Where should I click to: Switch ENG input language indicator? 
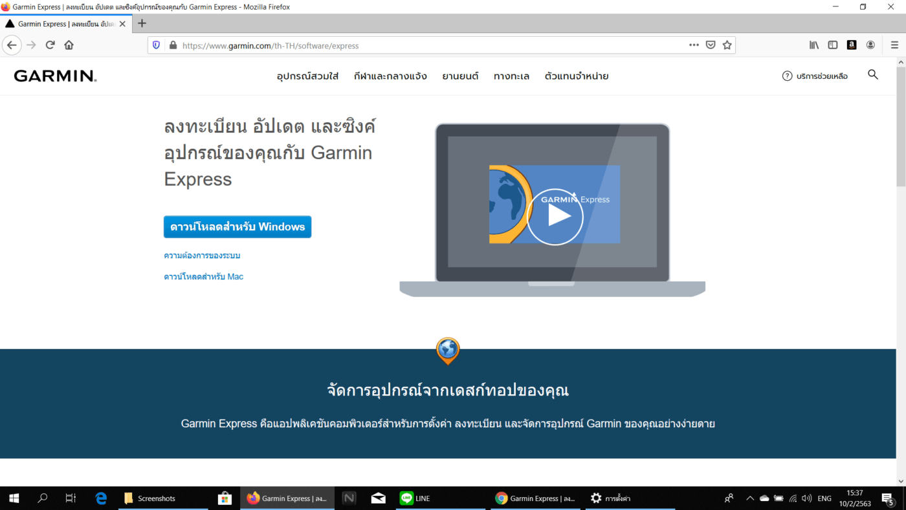coord(824,498)
